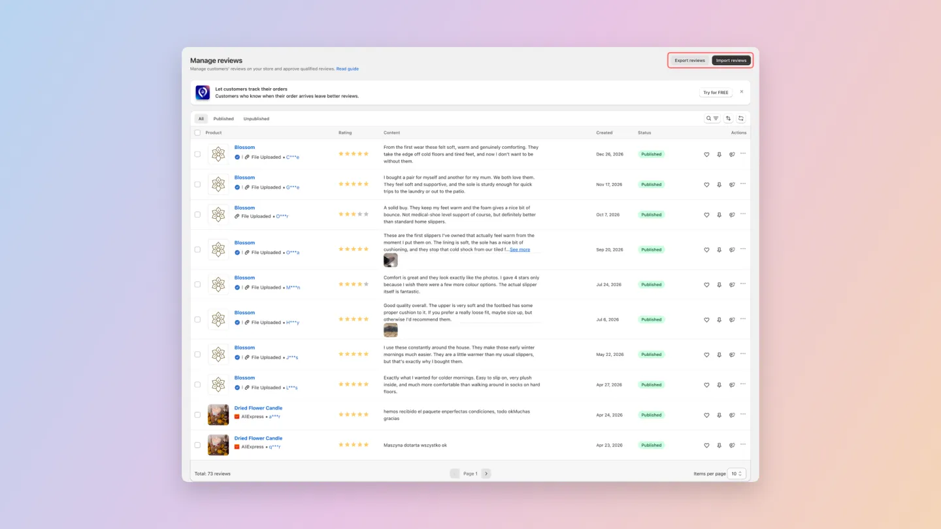The width and height of the screenshot is (941, 529).
Task: Open more actions for Jul 6, 2026 review
Action: pos(743,319)
